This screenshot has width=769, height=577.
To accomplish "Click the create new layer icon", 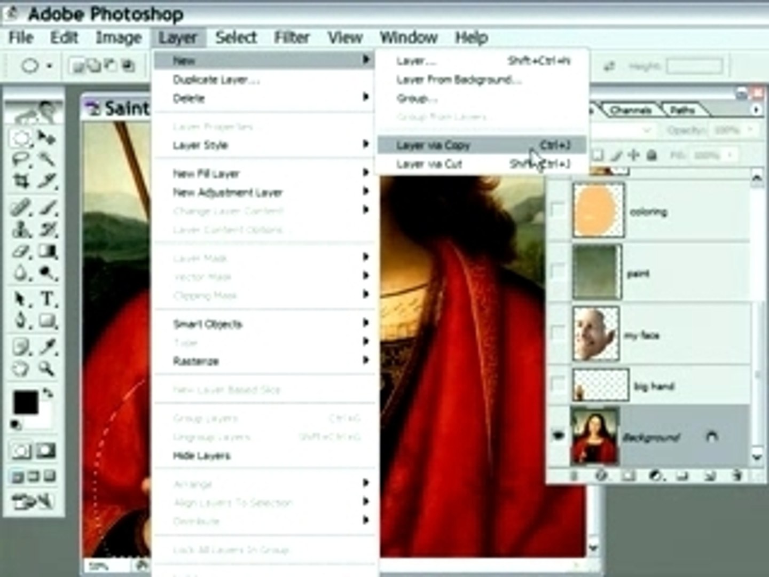I will tap(710, 475).
